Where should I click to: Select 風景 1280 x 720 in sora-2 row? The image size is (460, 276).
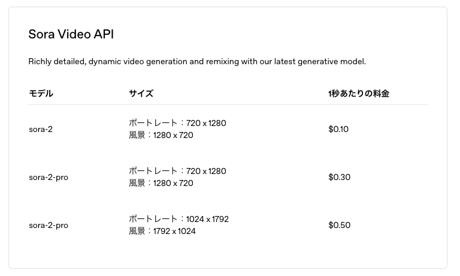click(x=161, y=135)
